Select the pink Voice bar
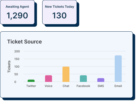 [48, 79]
